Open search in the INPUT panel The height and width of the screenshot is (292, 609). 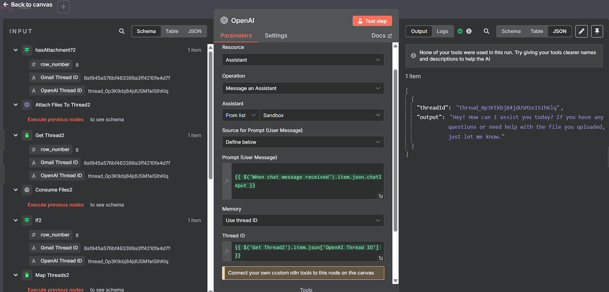click(122, 31)
